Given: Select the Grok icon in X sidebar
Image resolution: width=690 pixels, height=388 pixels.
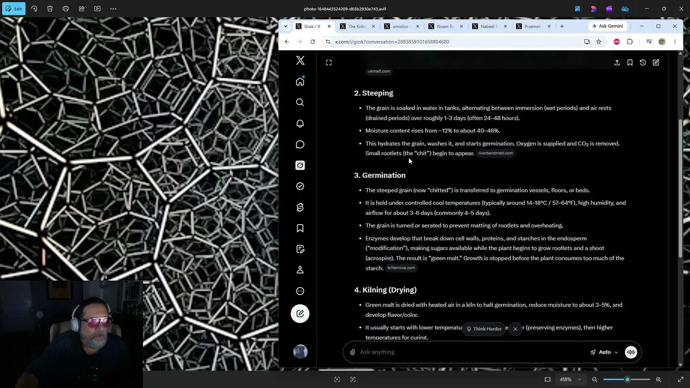Looking at the screenshot, I should pos(300,165).
